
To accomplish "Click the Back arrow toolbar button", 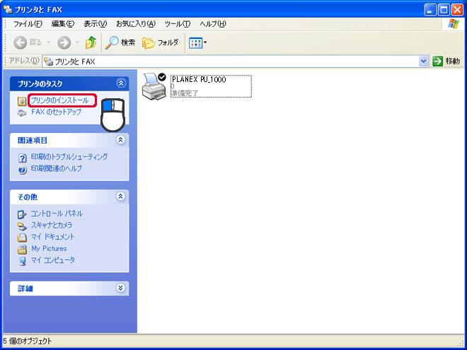I will tap(21, 43).
